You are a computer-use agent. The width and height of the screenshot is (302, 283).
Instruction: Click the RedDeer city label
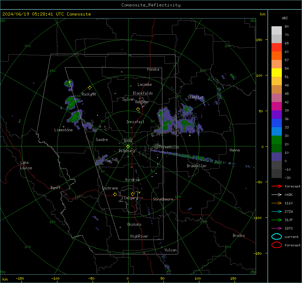tap(142, 102)
